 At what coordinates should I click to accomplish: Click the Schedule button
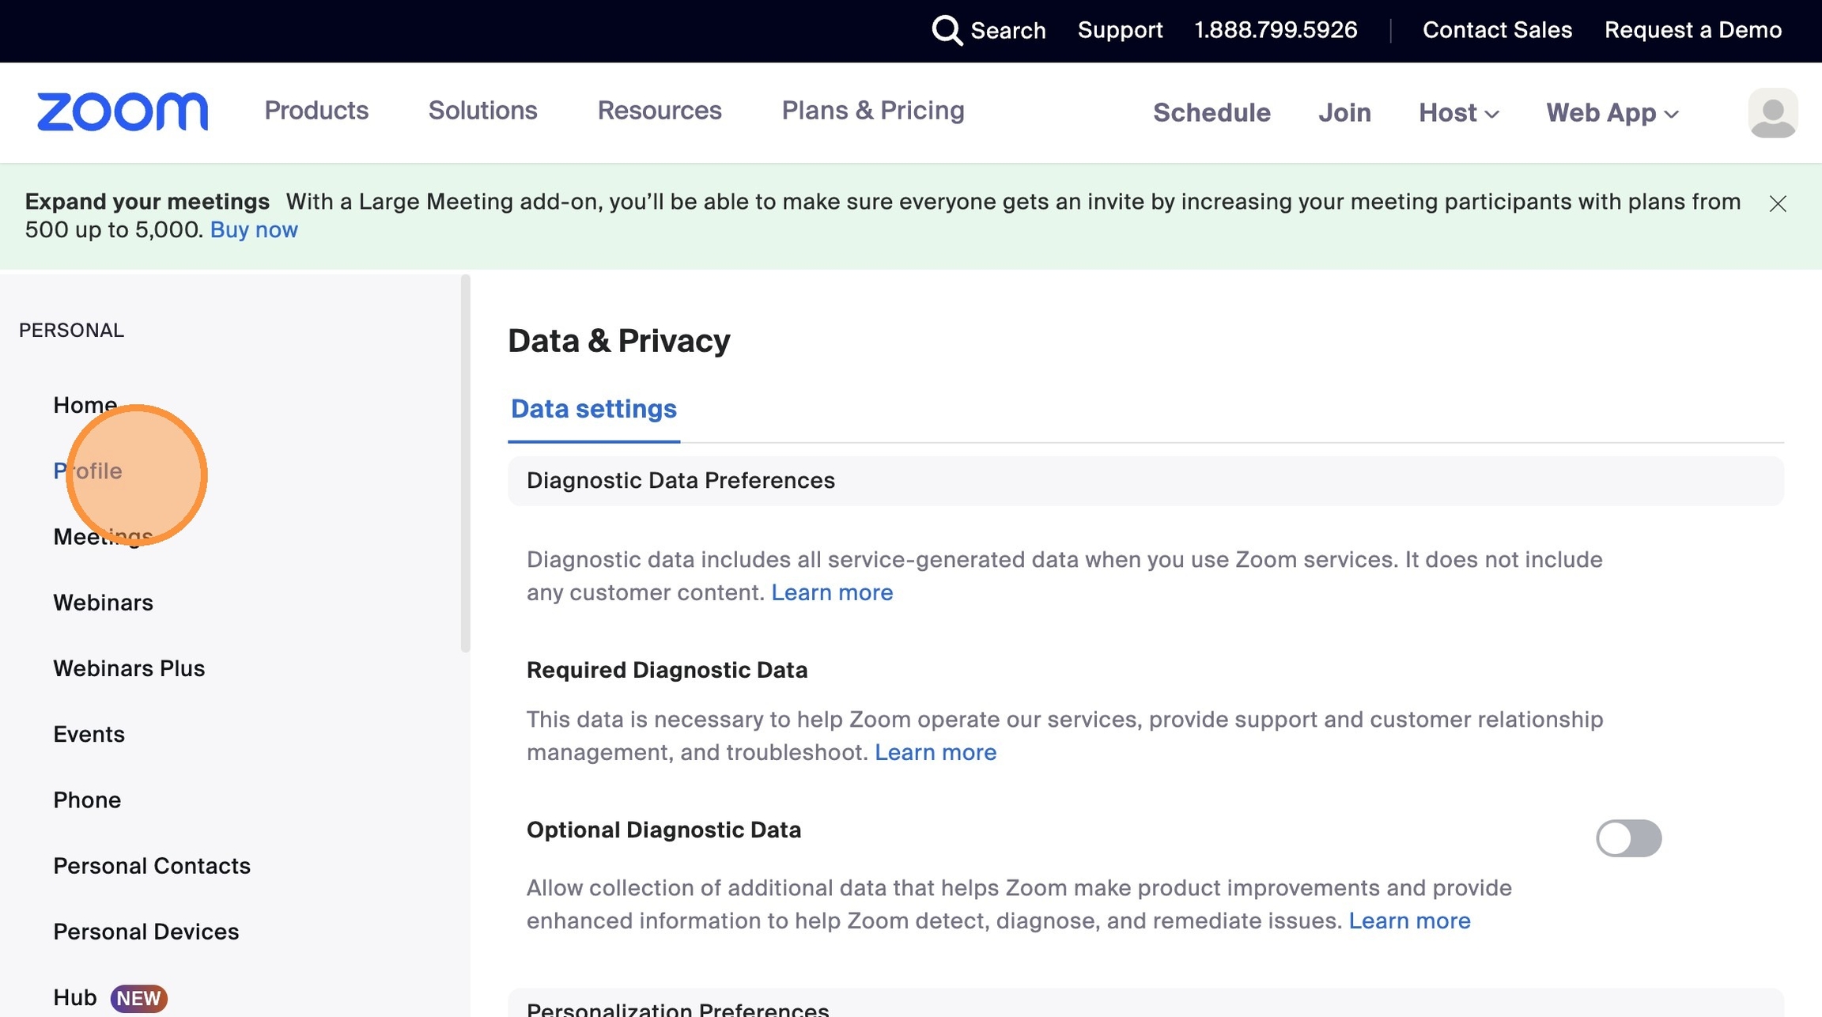tap(1212, 113)
